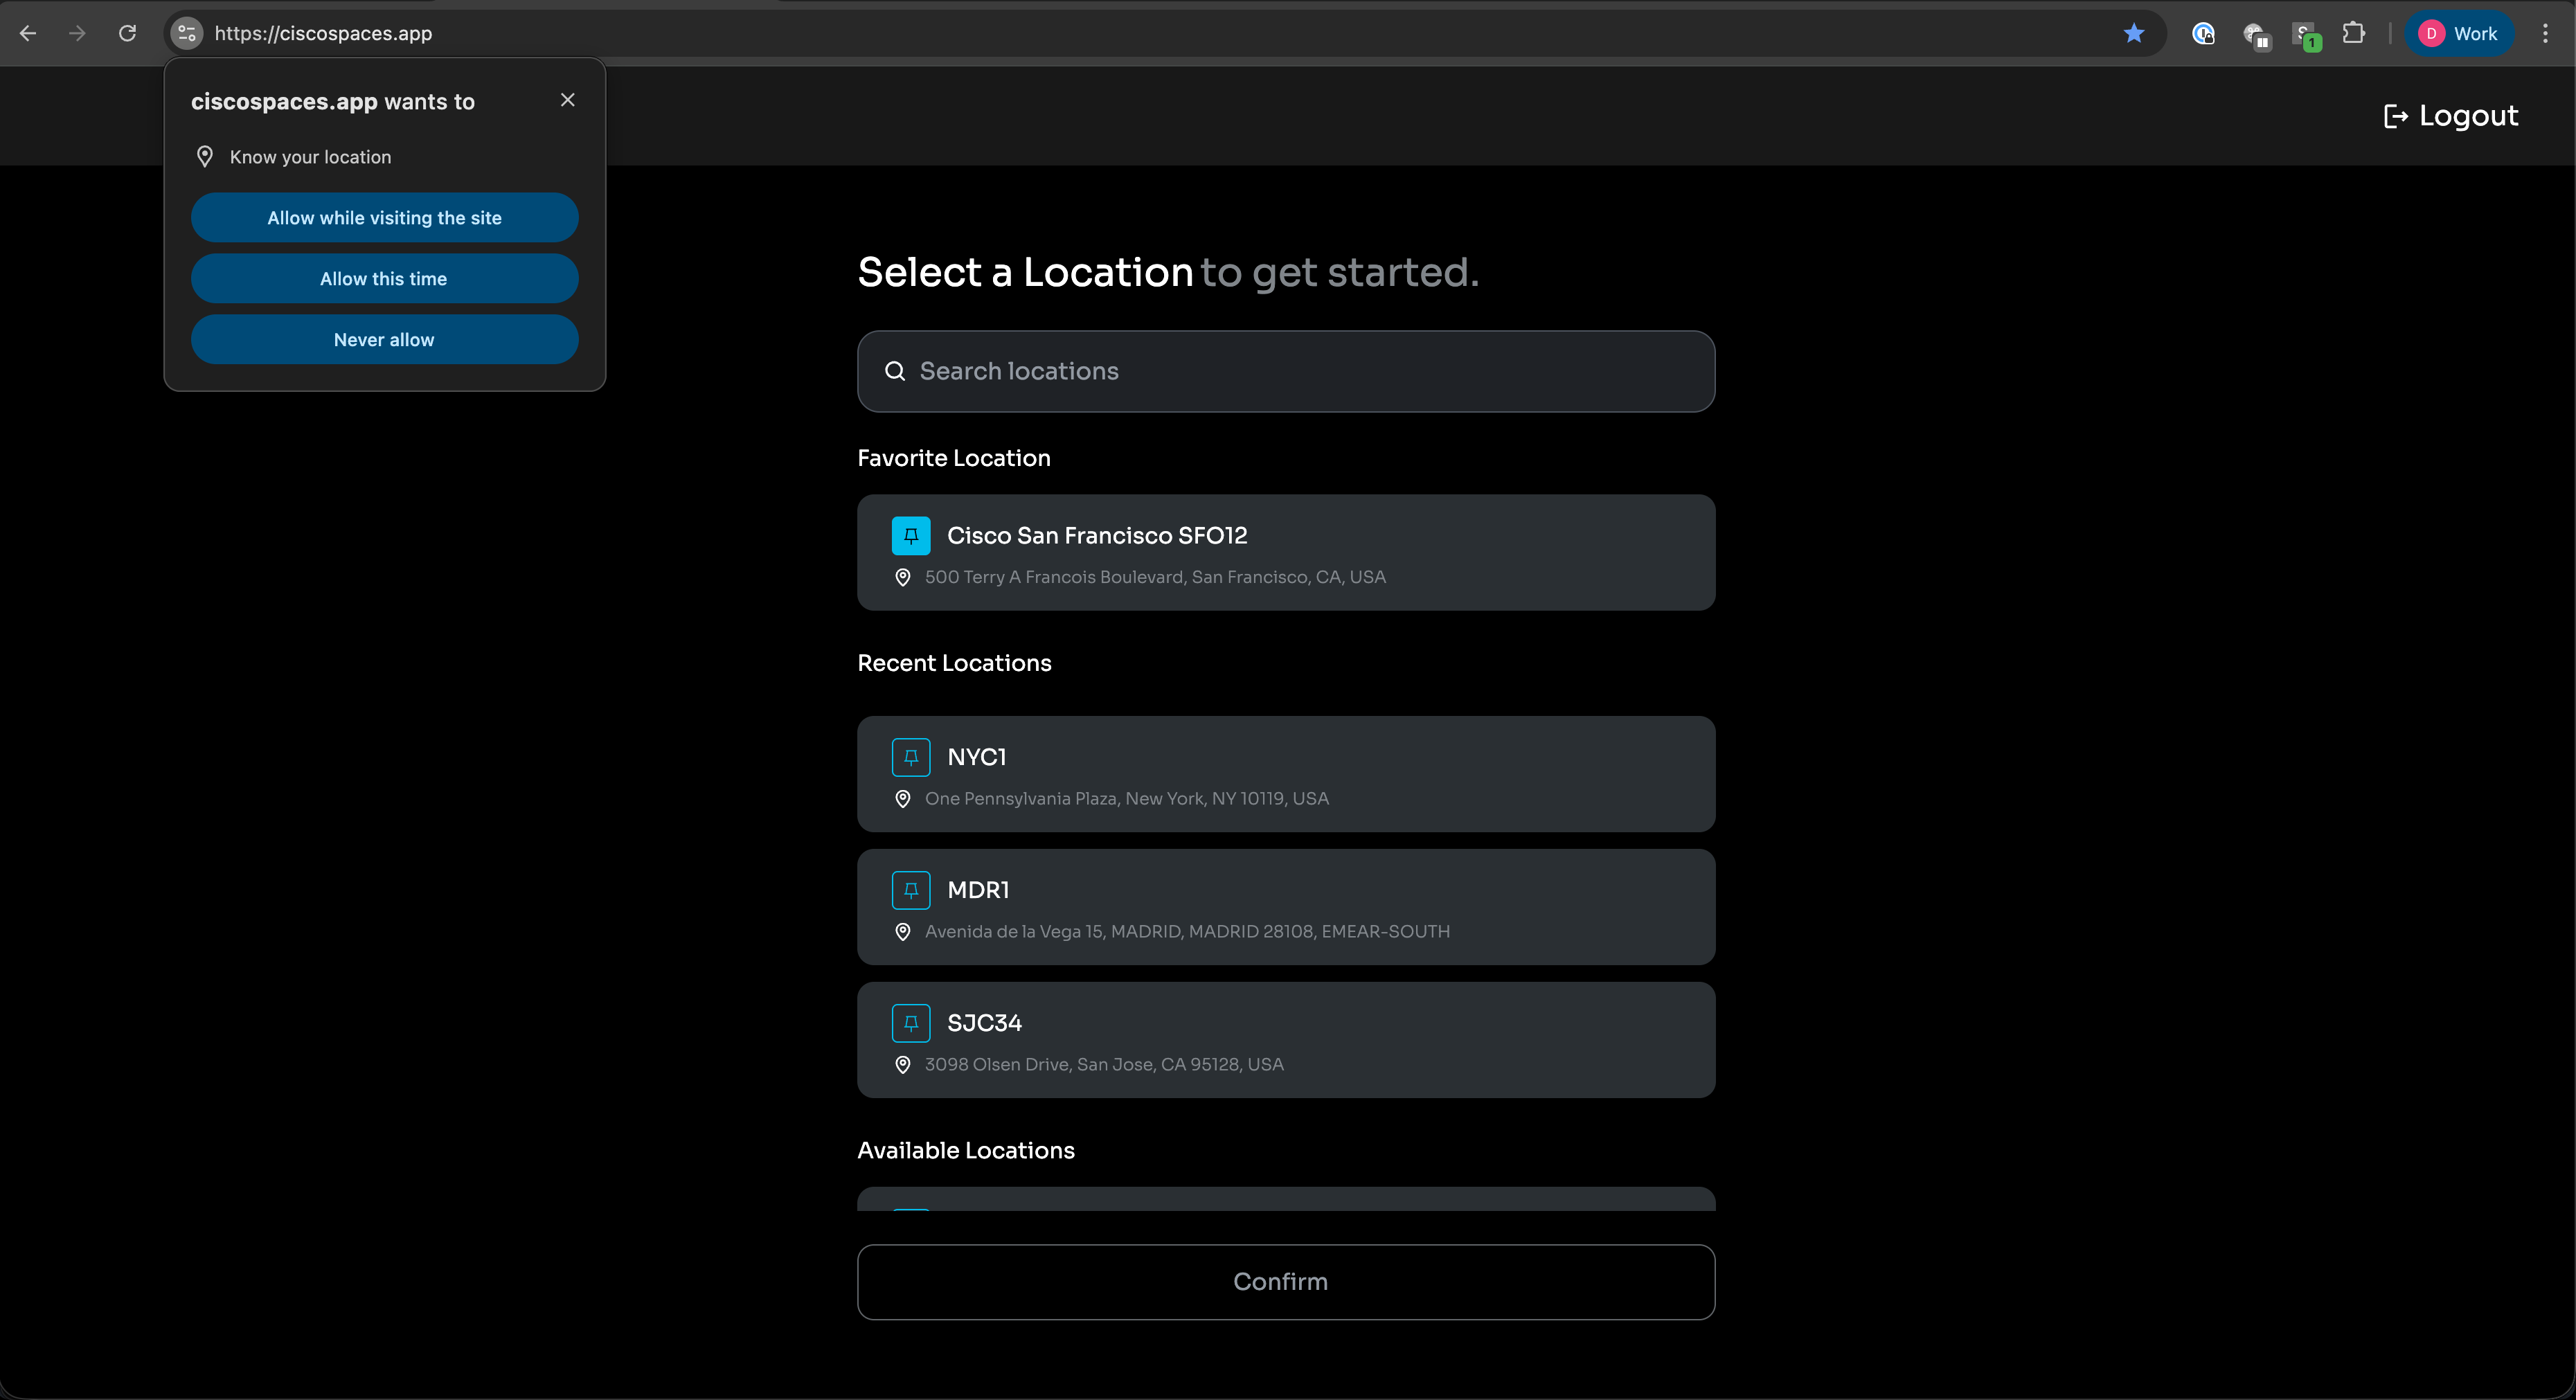Image resolution: width=2576 pixels, height=1400 pixels.
Task: Click the map pin icon in SJC34 card
Action: pos(902,1064)
